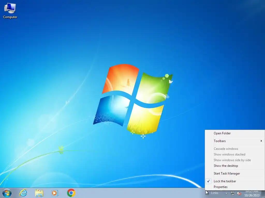Select Open Folder in context menu

[x=235, y=133]
